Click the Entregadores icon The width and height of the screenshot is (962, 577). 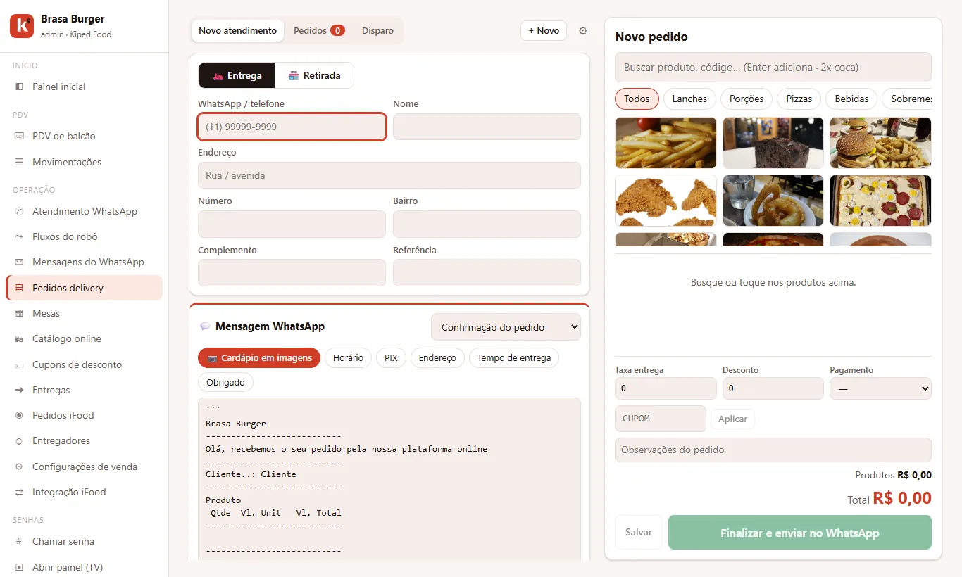pos(19,440)
